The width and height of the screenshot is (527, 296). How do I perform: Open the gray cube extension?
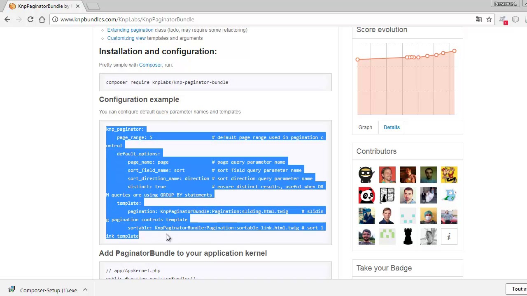[x=515, y=19]
